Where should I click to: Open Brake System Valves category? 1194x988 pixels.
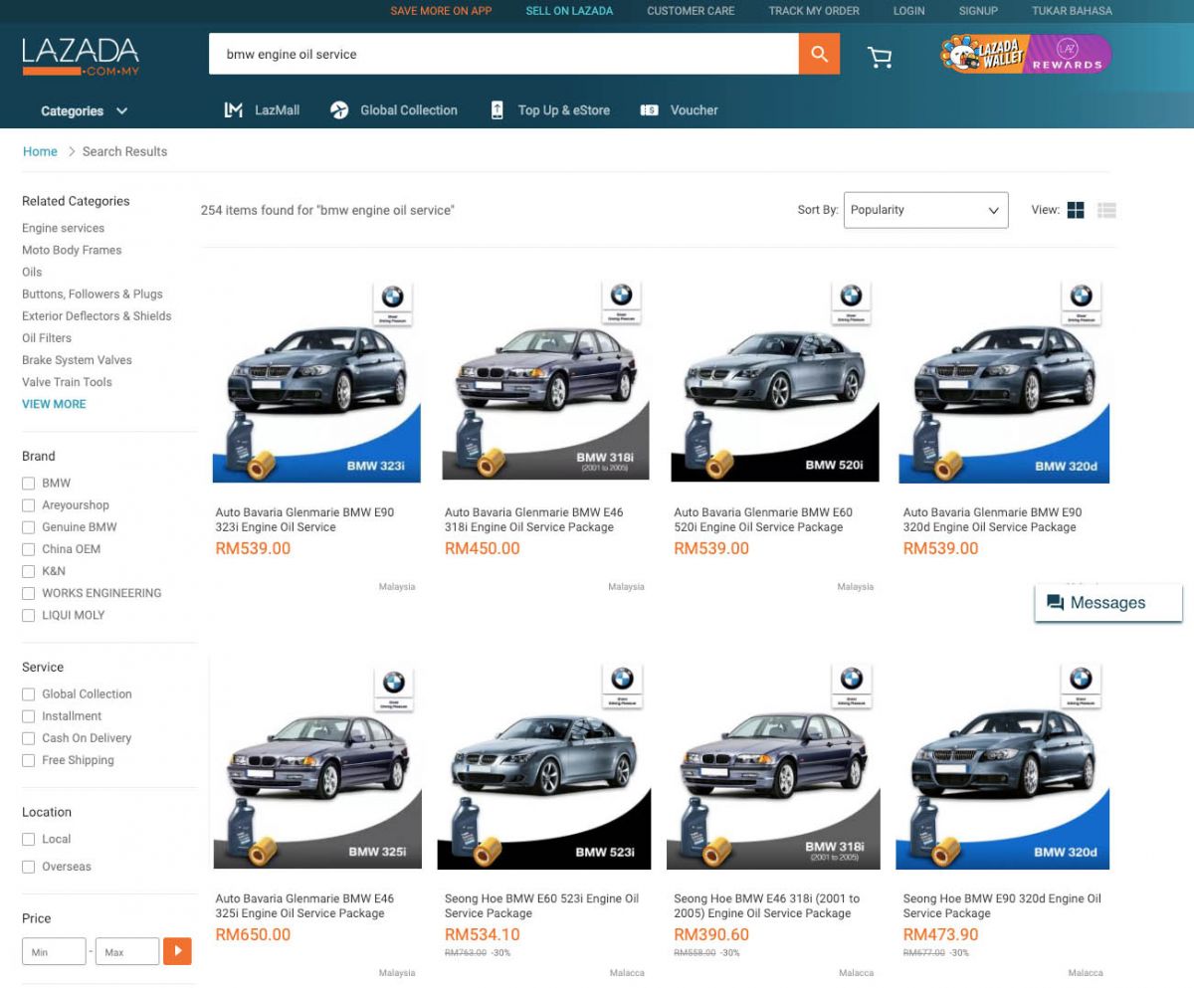point(77,360)
